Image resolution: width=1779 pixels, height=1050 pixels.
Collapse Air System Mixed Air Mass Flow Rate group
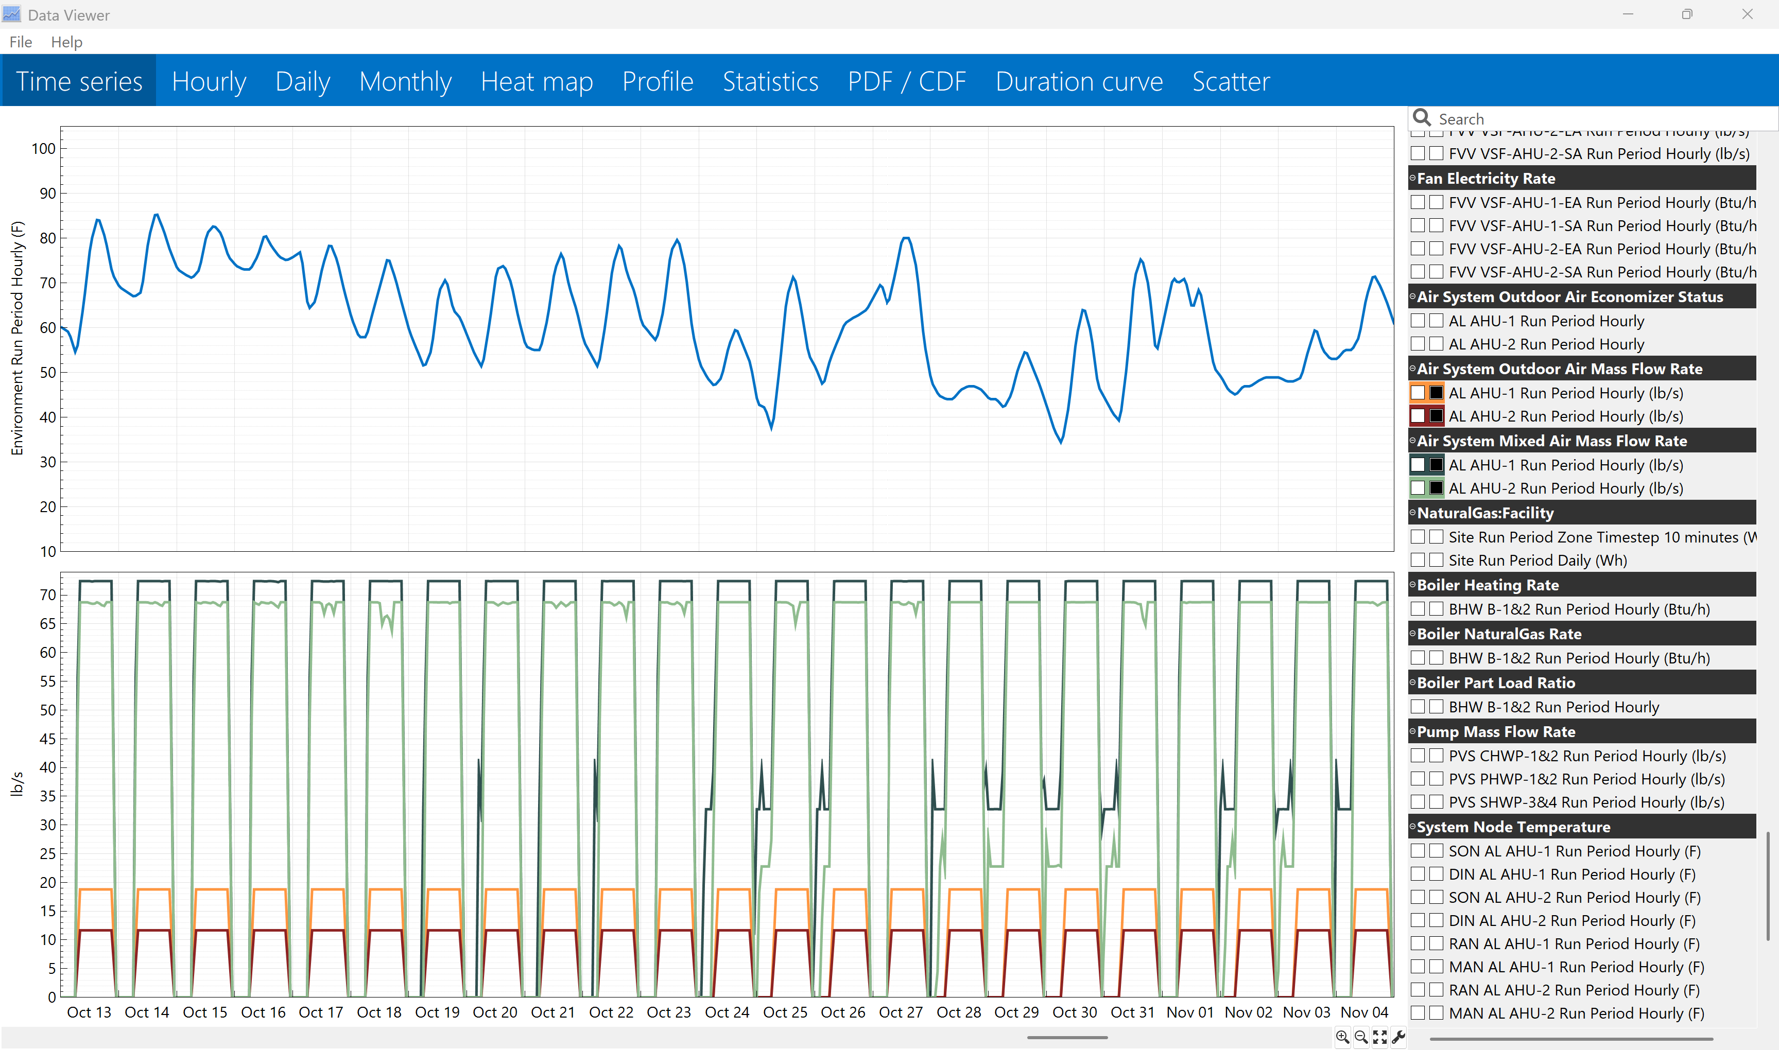1413,441
